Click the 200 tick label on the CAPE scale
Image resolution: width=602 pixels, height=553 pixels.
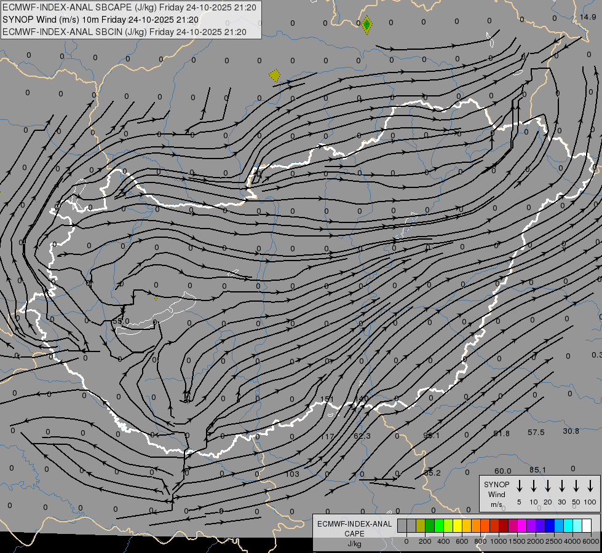[x=425, y=541]
